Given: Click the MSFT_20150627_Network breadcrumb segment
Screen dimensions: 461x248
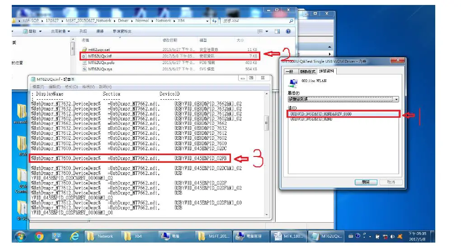Looking at the screenshot, I should 89,21.
